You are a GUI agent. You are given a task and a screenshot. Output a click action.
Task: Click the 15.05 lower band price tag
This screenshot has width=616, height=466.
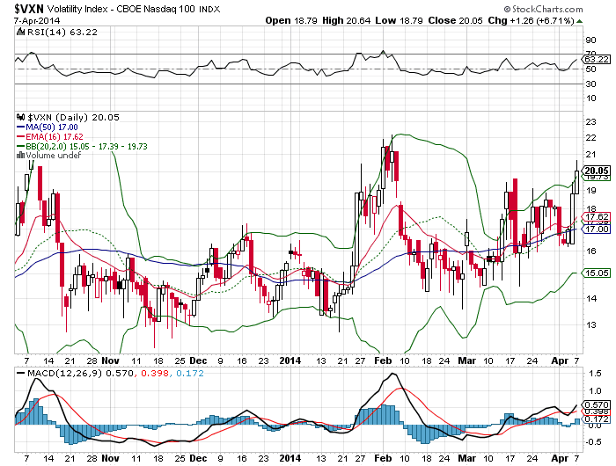click(x=597, y=273)
